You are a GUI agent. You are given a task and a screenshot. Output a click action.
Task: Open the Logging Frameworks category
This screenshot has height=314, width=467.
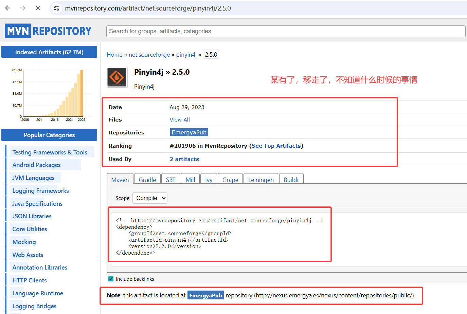[x=40, y=191]
